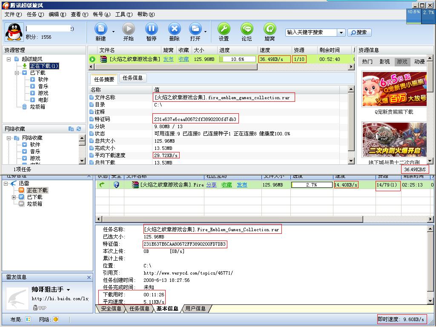The height and width of the screenshot is (327, 436).
Task: Open the 论坛 forum icon
Action: point(247,29)
